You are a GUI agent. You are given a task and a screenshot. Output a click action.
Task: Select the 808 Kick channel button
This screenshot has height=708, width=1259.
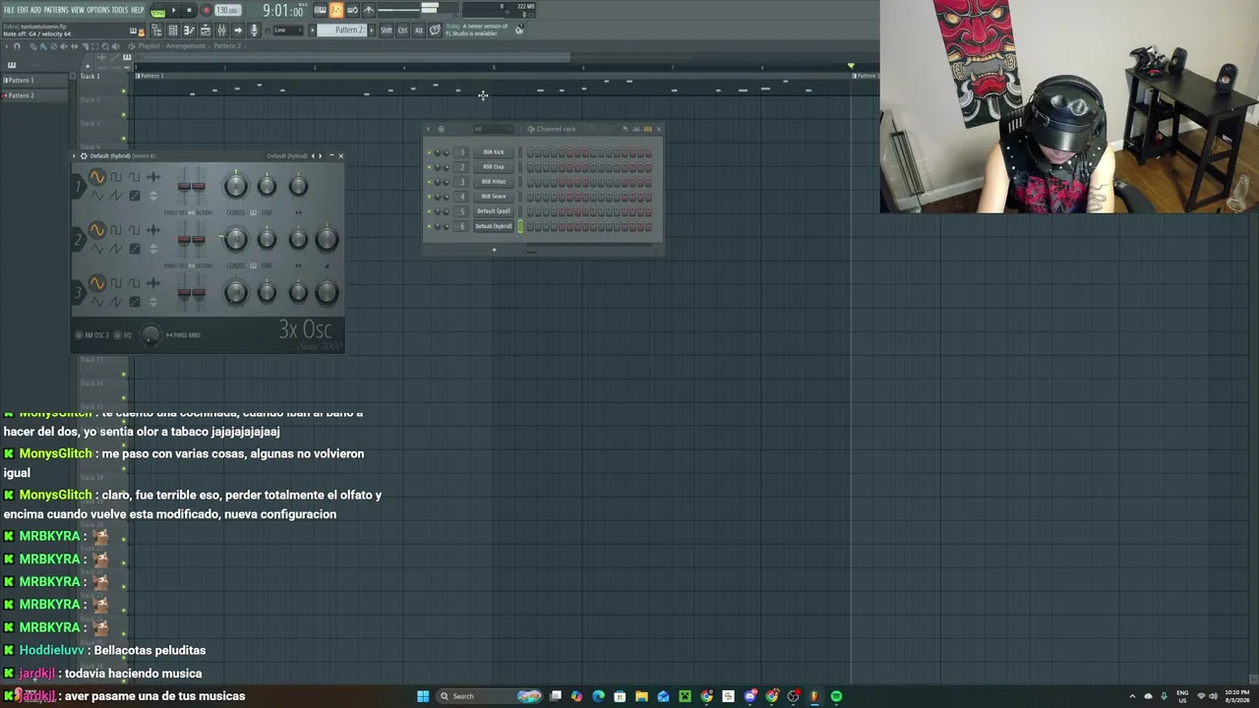(x=494, y=152)
